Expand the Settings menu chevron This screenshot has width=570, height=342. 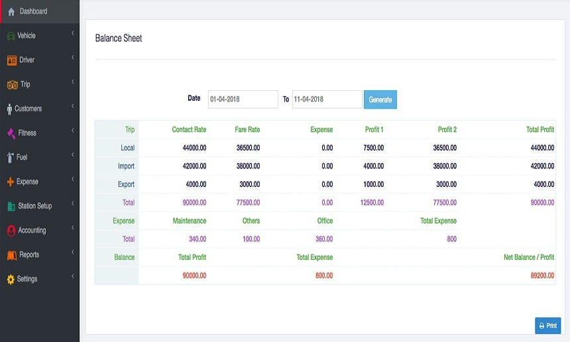pos(72,276)
